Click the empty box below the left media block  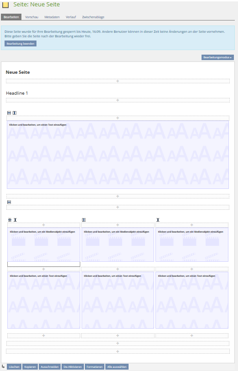click(x=44, y=264)
